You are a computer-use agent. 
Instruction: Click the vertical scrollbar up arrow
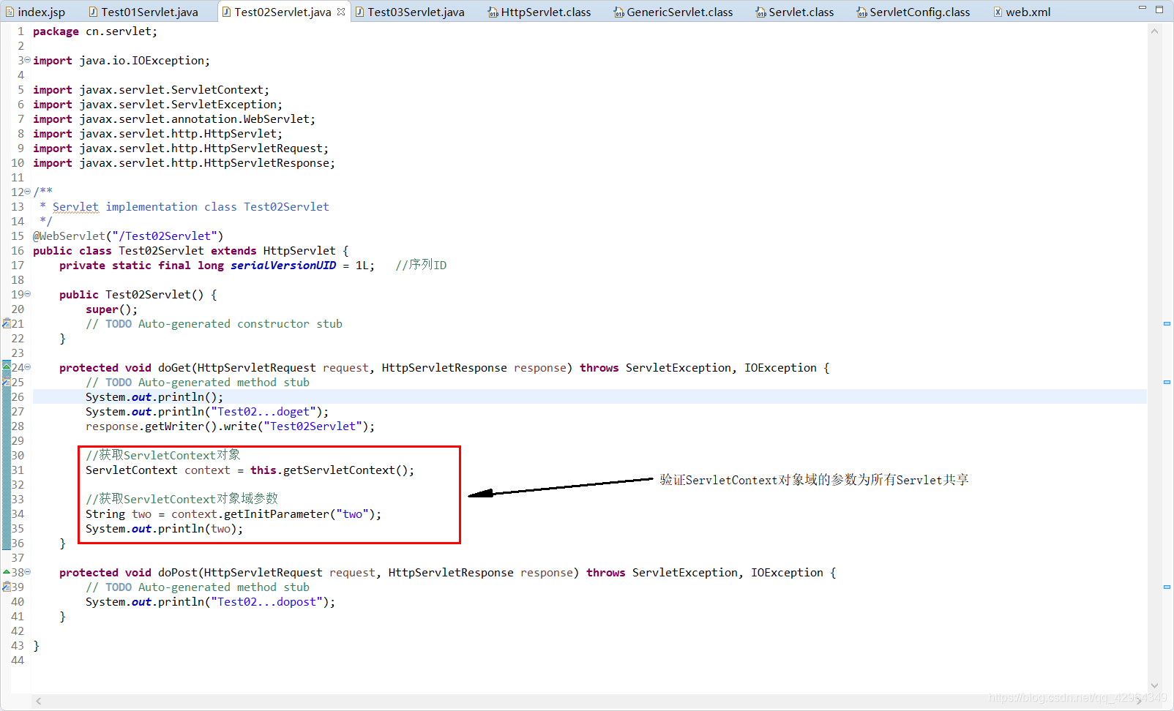point(1155,31)
